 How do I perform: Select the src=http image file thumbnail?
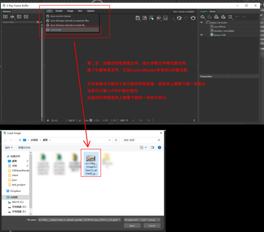tap(91, 164)
